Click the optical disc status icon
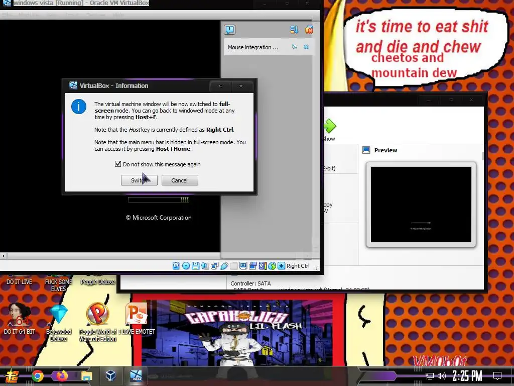 pyautogui.click(x=186, y=266)
